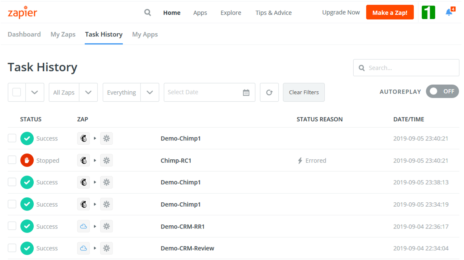The image size is (464, 260).
Task: Click the Make a Zap! button
Action: pos(390,13)
